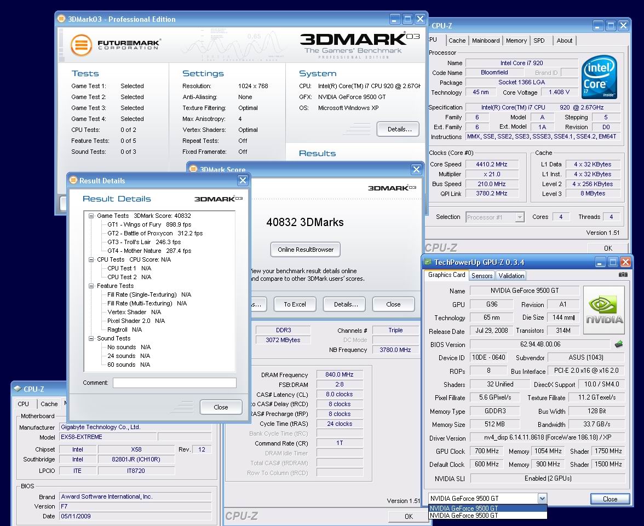
Task: Switch to the Sensors tab in GPU-Z
Action: click(x=482, y=275)
